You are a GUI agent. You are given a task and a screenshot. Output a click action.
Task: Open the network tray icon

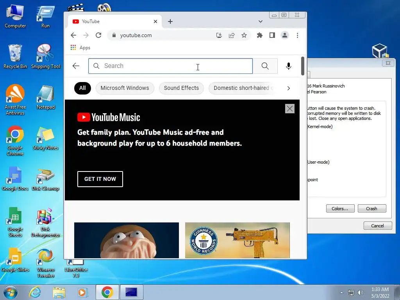[x=351, y=293]
